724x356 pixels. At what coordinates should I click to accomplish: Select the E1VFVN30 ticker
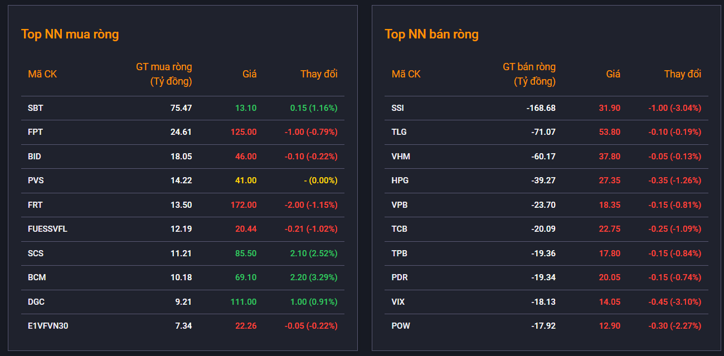pyautogui.click(x=48, y=326)
